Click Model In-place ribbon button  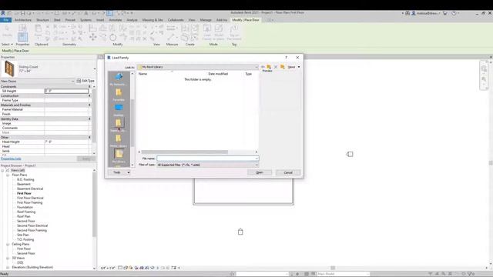coord(219,32)
